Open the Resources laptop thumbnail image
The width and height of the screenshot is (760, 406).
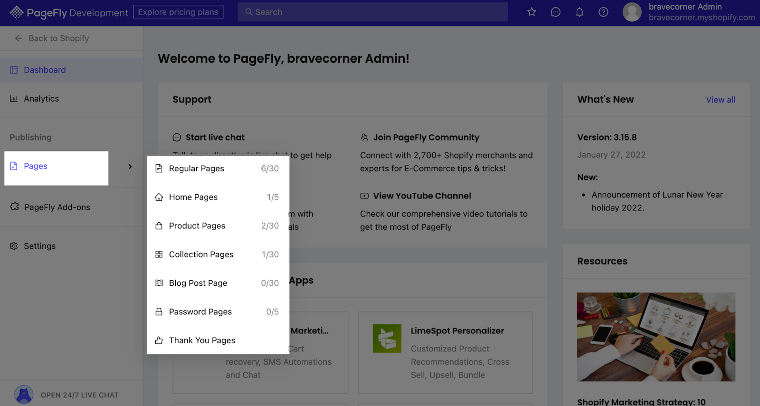tap(656, 337)
